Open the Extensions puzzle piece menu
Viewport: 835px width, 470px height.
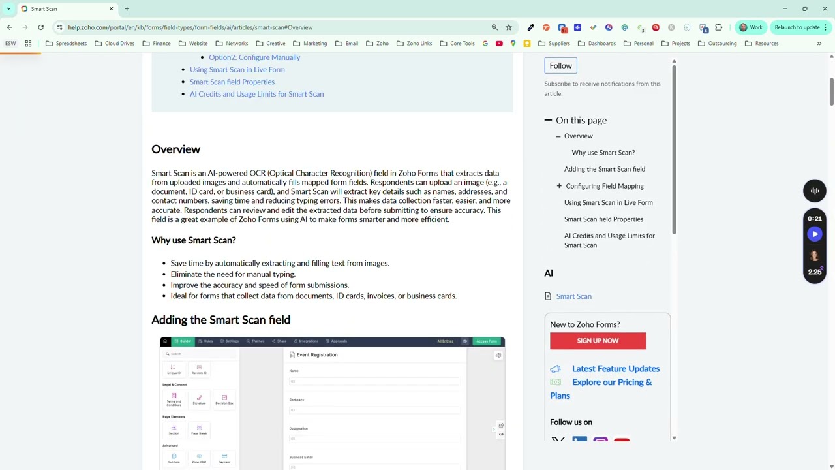click(719, 27)
